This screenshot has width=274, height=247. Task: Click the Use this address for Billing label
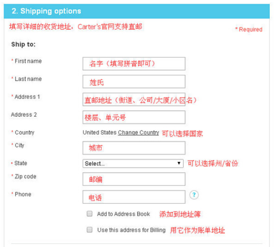click(x=131, y=230)
